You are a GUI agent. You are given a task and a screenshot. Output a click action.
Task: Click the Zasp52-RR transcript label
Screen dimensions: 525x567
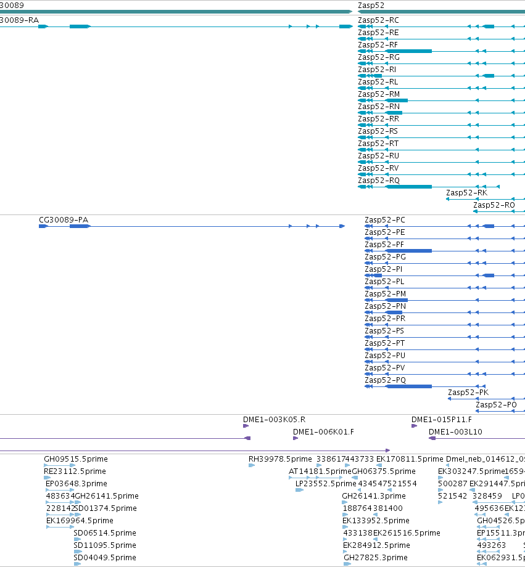coord(378,118)
